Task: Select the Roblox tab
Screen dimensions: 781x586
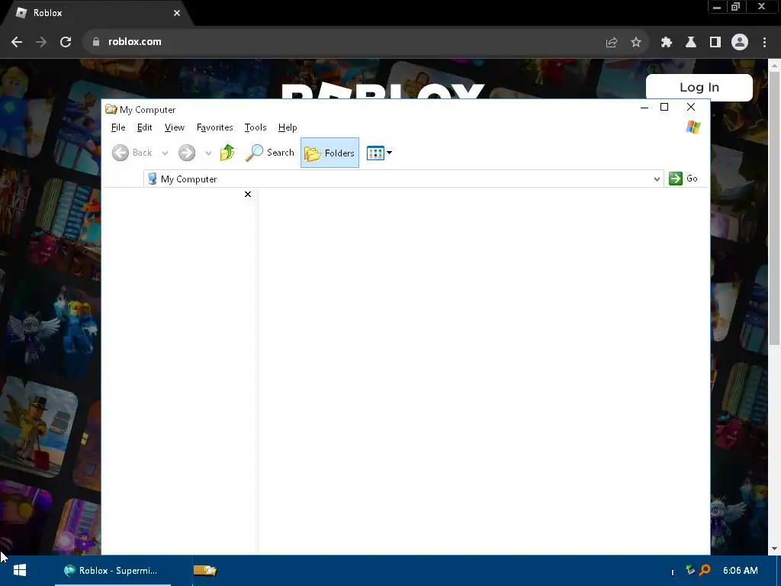Action: pyautogui.click(x=96, y=13)
